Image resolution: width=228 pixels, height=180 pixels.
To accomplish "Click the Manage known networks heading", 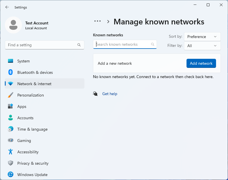I will click(159, 22).
